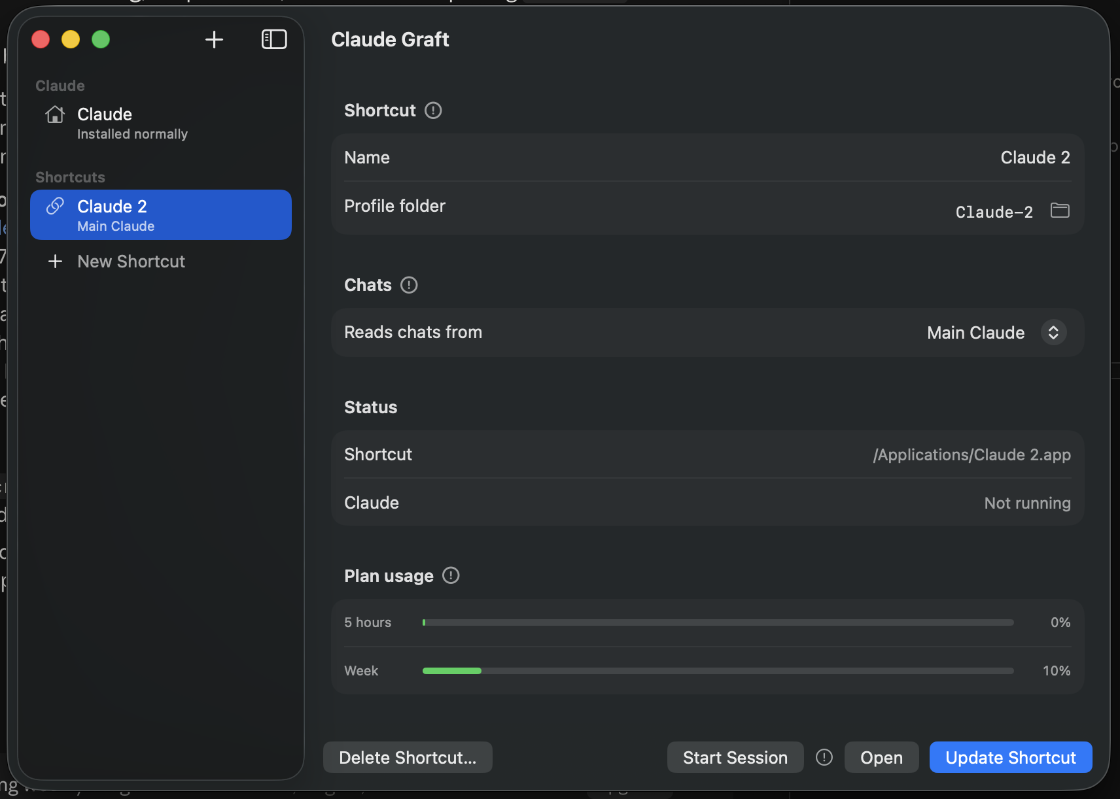Open the Profile folder browse icon

pyautogui.click(x=1060, y=210)
